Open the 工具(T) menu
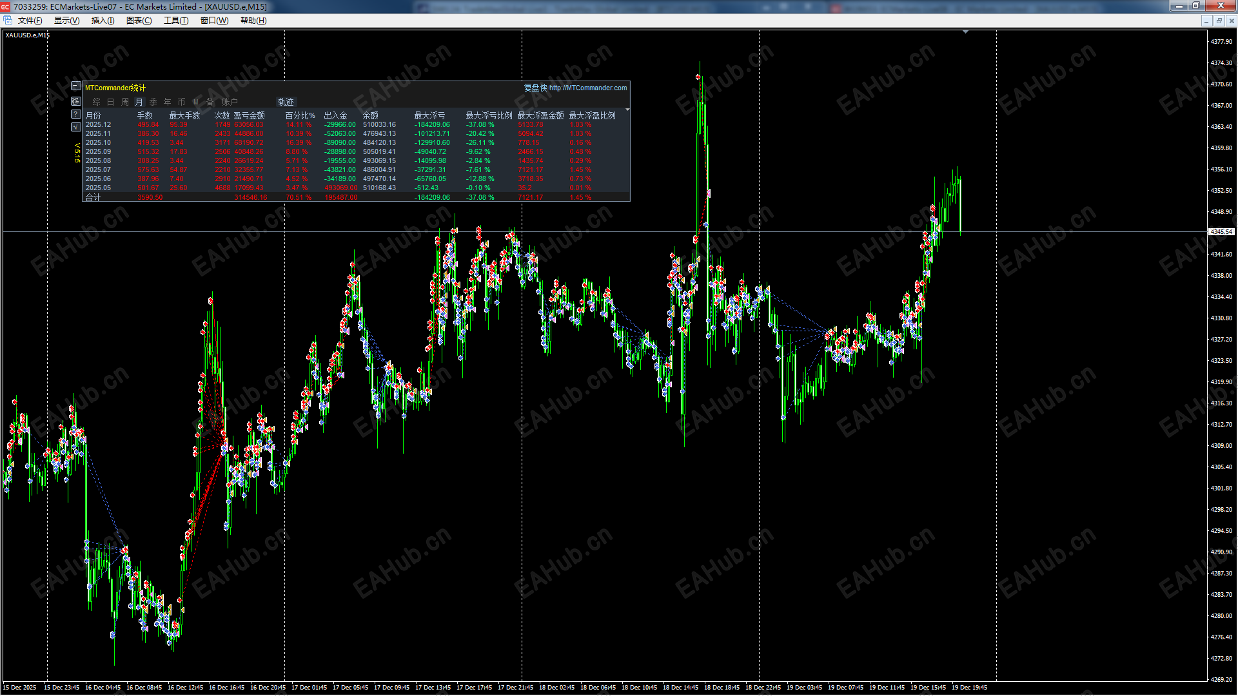This screenshot has width=1238, height=696. coord(175,20)
